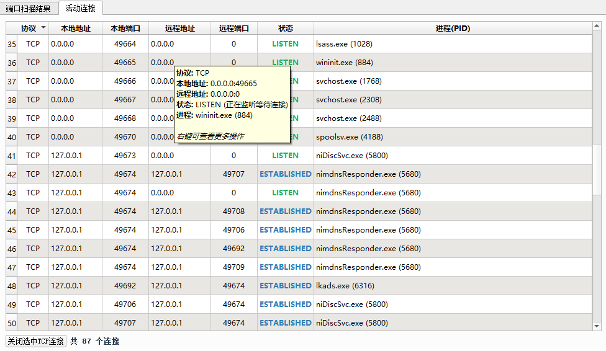Click the 共 87 个连接 status text
Viewport: 606px width, 351px height.
[x=94, y=341]
